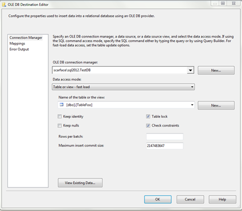Uncheck the Table lock checkbox
The width and height of the screenshot is (242, 211).
pyautogui.click(x=148, y=116)
